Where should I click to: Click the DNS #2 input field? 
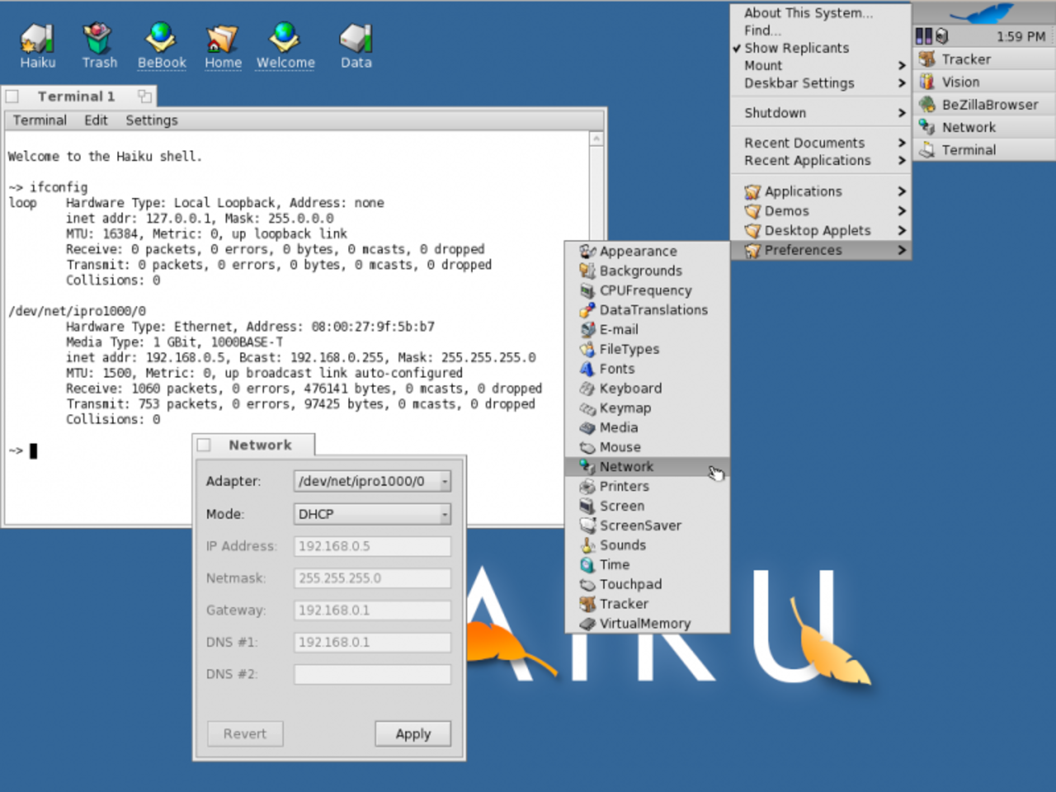click(372, 674)
